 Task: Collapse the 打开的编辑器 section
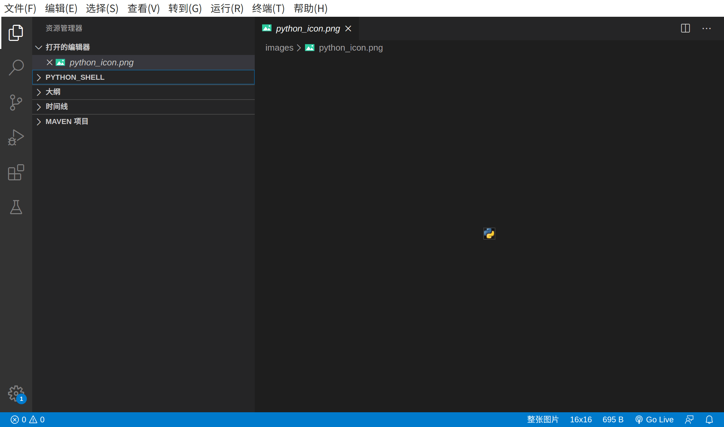point(143,47)
